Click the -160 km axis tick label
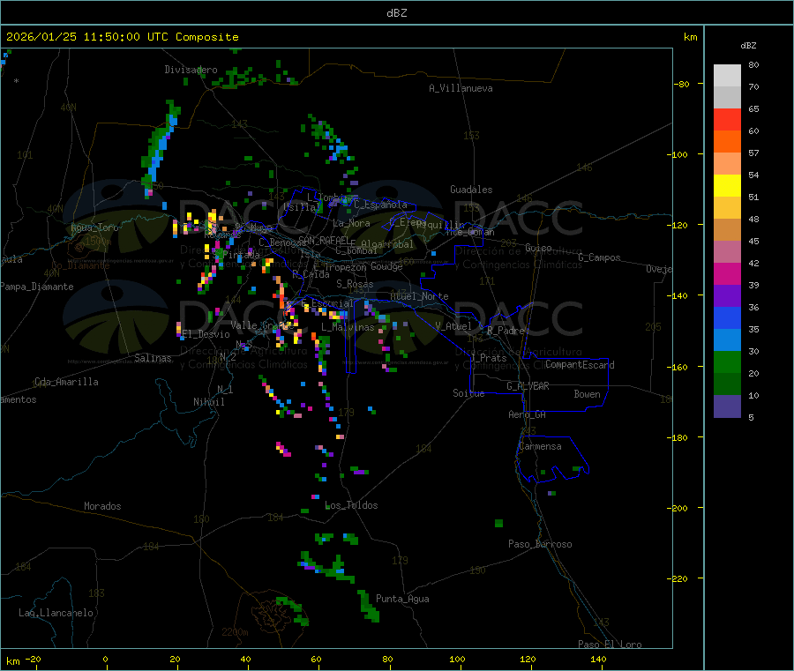 [x=679, y=367]
